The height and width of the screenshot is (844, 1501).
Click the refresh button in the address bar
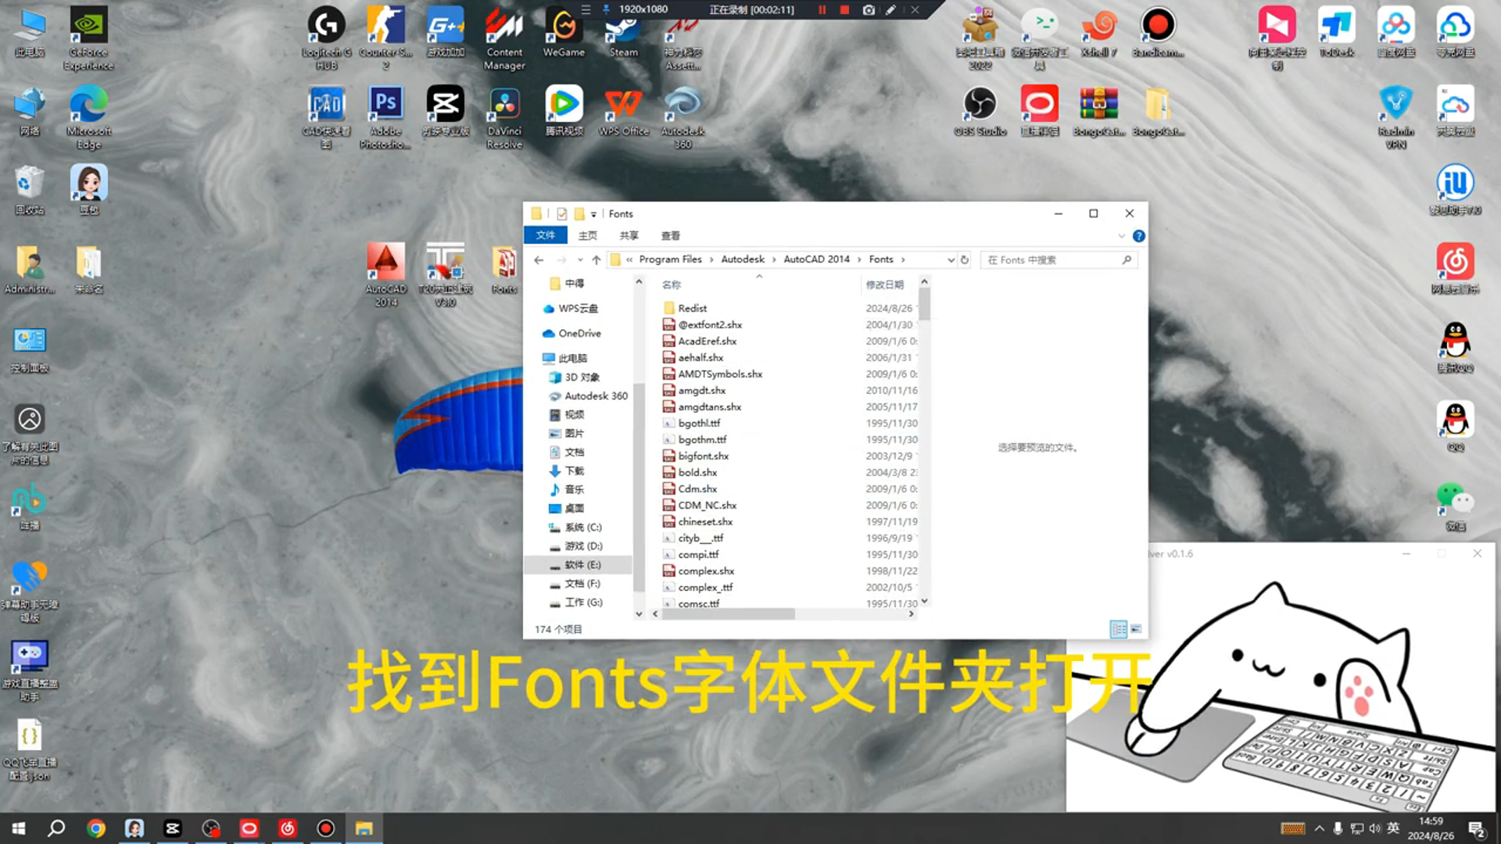[965, 259]
